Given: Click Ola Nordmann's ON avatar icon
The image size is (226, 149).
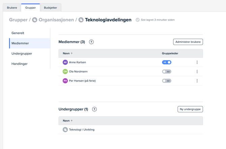Looking at the screenshot, I should [65, 72].
